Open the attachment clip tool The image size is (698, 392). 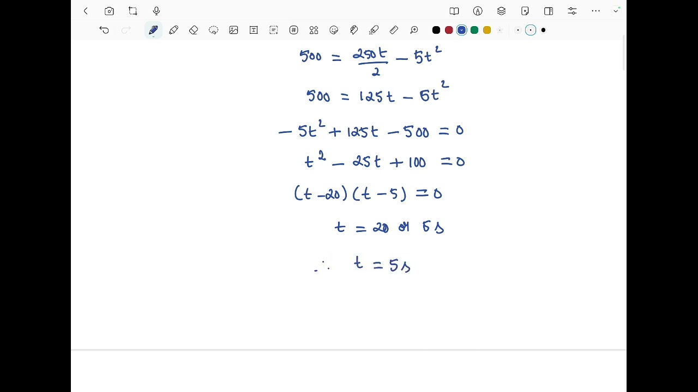click(354, 30)
